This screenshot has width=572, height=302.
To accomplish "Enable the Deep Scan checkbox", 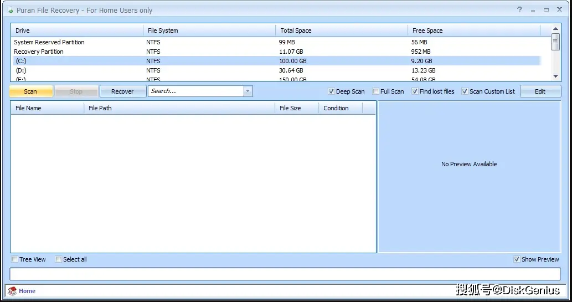I will coord(331,91).
